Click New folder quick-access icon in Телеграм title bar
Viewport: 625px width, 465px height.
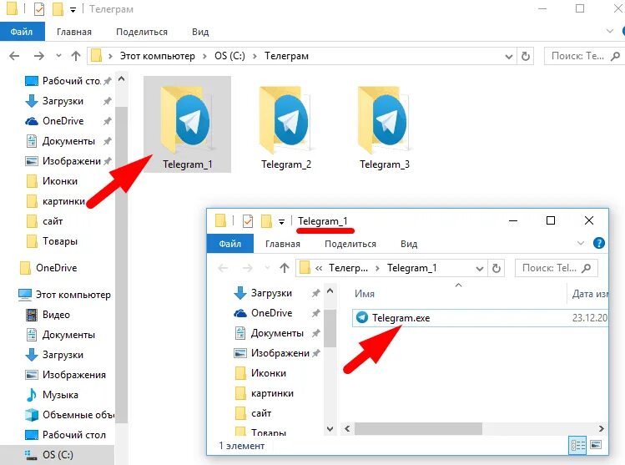pyautogui.click(x=58, y=9)
